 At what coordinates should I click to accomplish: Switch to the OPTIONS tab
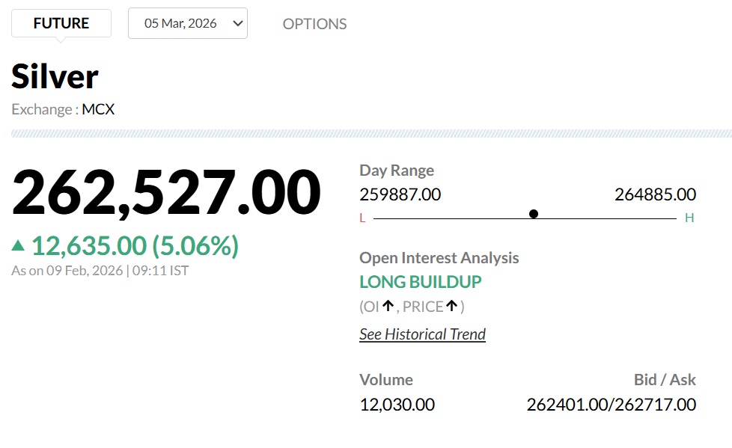(x=314, y=24)
